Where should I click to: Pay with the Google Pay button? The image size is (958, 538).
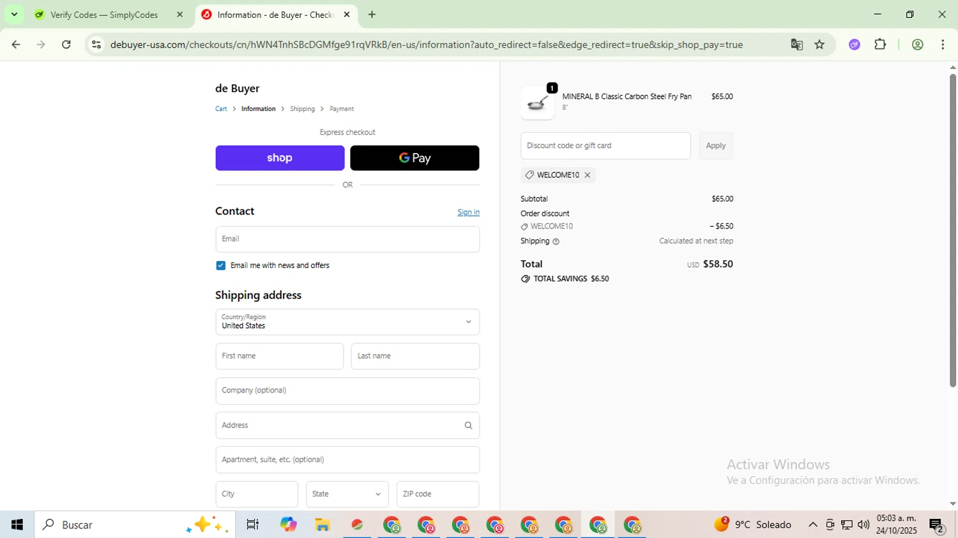[414, 158]
